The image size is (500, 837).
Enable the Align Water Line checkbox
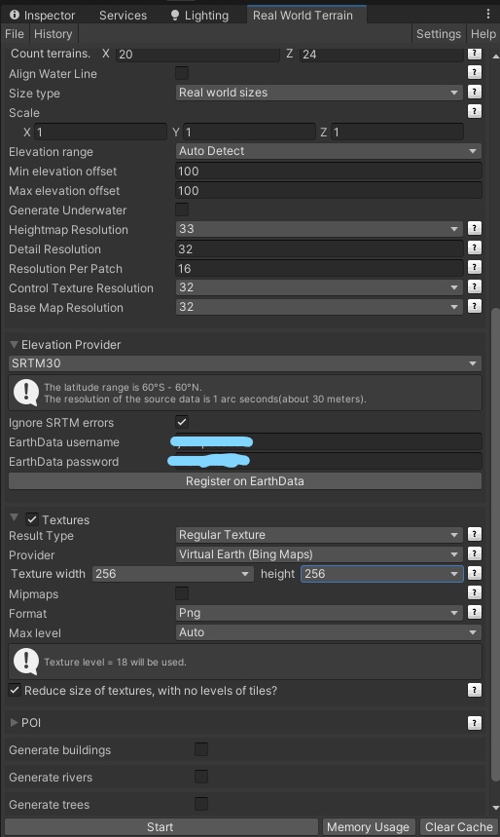182,73
